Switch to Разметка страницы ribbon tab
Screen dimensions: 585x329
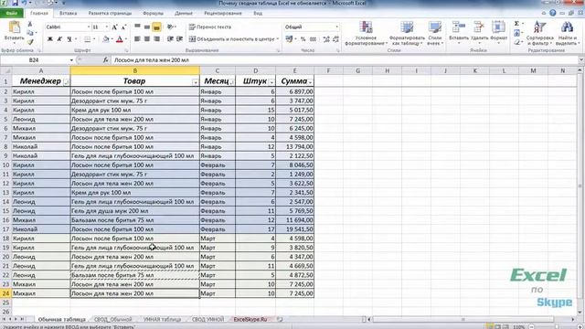(110, 13)
